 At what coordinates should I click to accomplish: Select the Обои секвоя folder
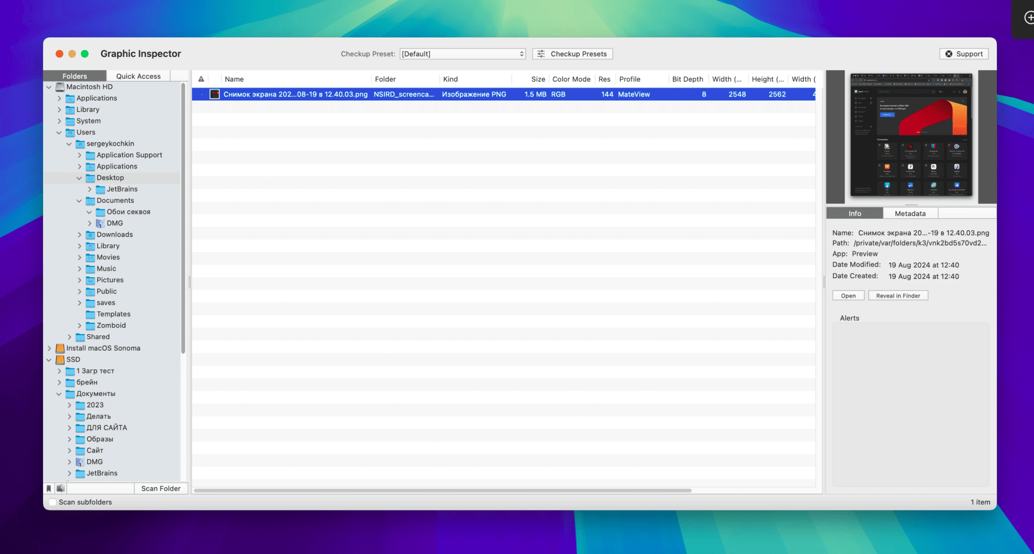[128, 212]
